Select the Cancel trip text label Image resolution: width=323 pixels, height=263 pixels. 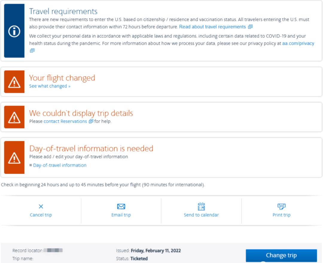(41, 215)
